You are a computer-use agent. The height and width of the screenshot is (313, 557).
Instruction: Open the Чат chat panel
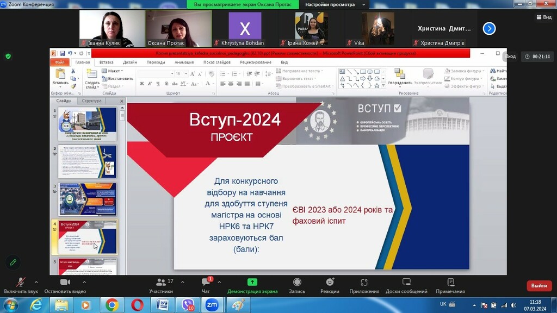(x=206, y=283)
